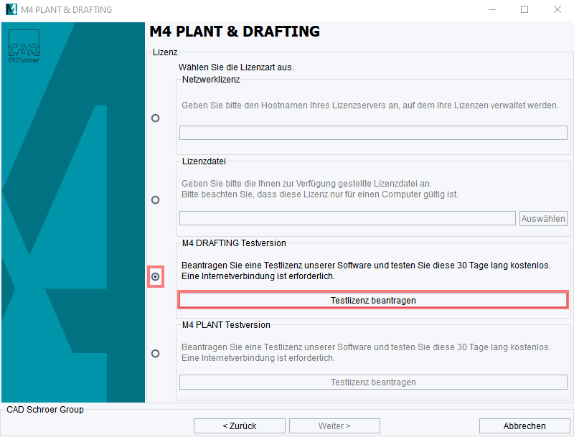Click the license file path input field
The image size is (574, 437).
(347, 218)
